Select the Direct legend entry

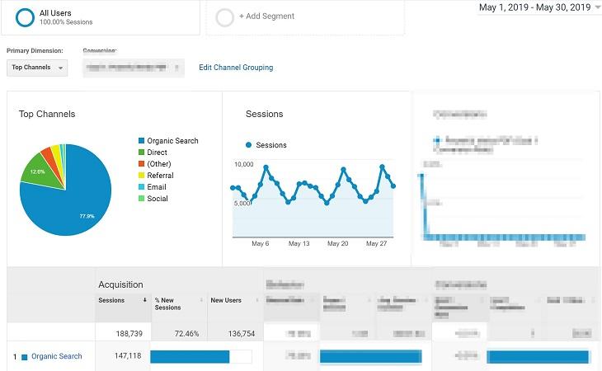click(158, 153)
